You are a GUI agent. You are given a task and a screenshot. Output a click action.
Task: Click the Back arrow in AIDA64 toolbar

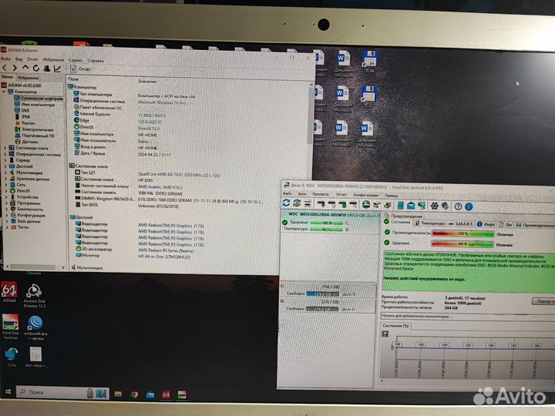[x=5, y=67]
